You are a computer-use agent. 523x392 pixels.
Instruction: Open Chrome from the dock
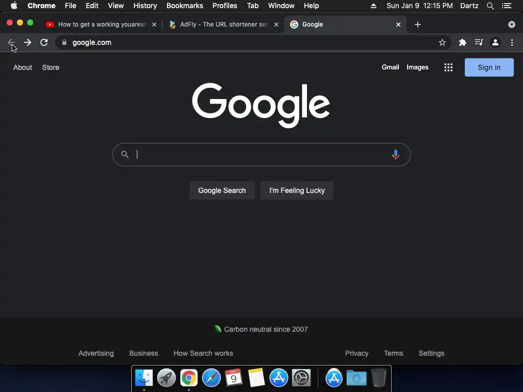point(189,378)
